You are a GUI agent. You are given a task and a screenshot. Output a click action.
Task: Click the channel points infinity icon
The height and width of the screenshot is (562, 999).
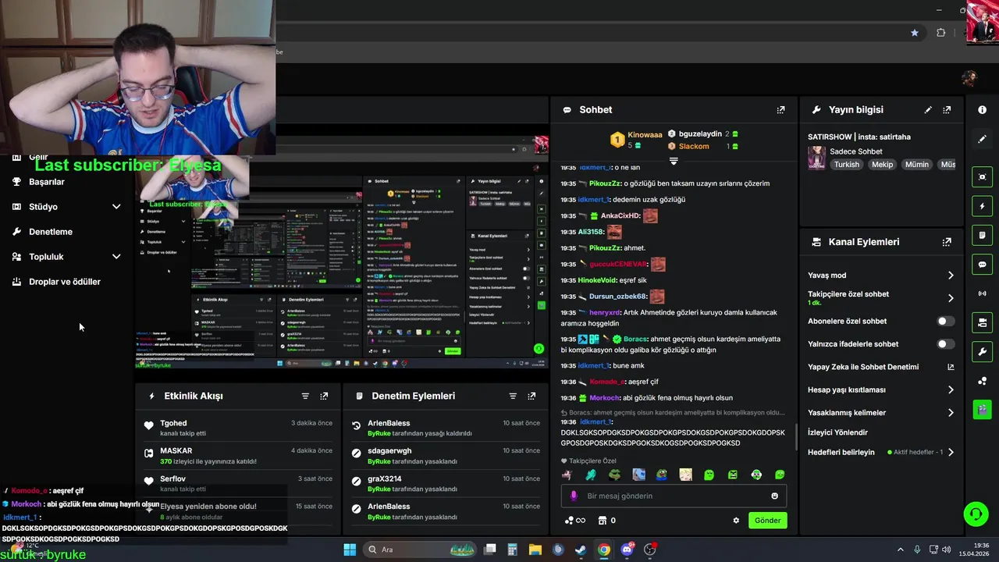(x=574, y=521)
